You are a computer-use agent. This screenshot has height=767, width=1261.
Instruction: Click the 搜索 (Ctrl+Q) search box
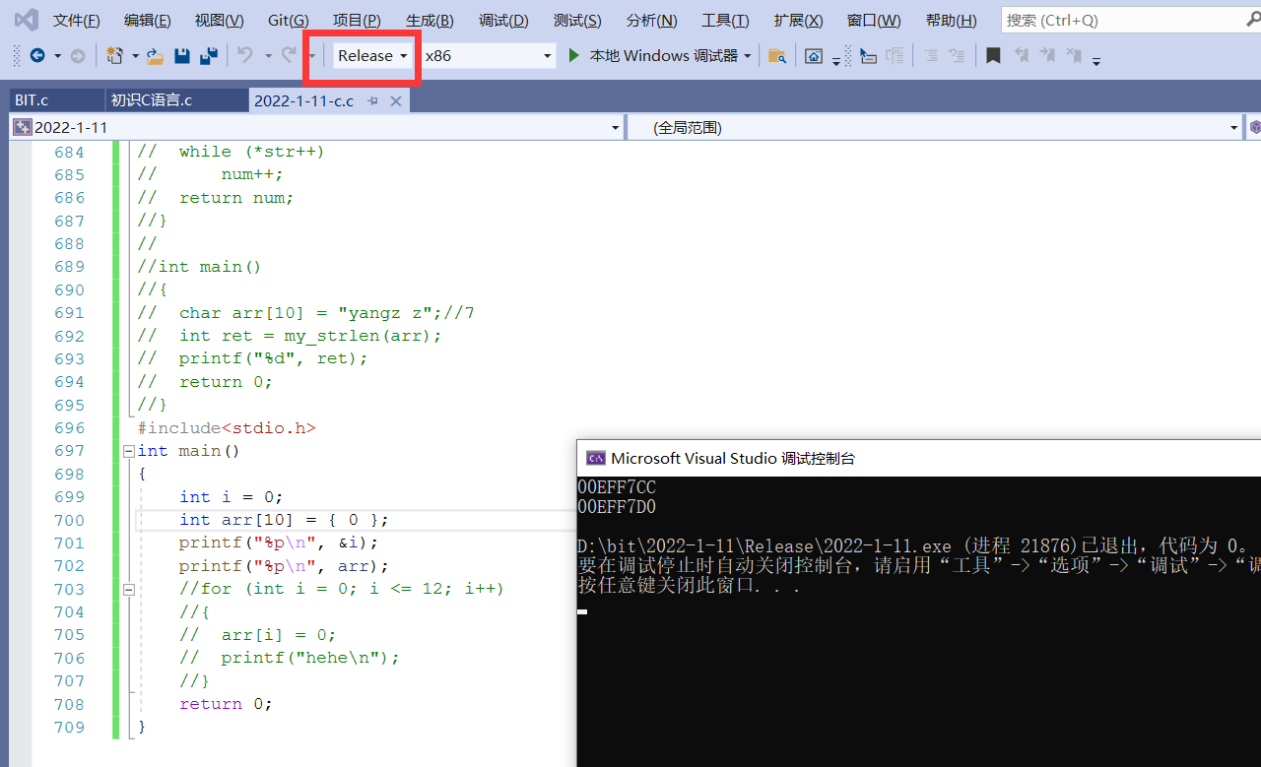click(x=1131, y=20)
